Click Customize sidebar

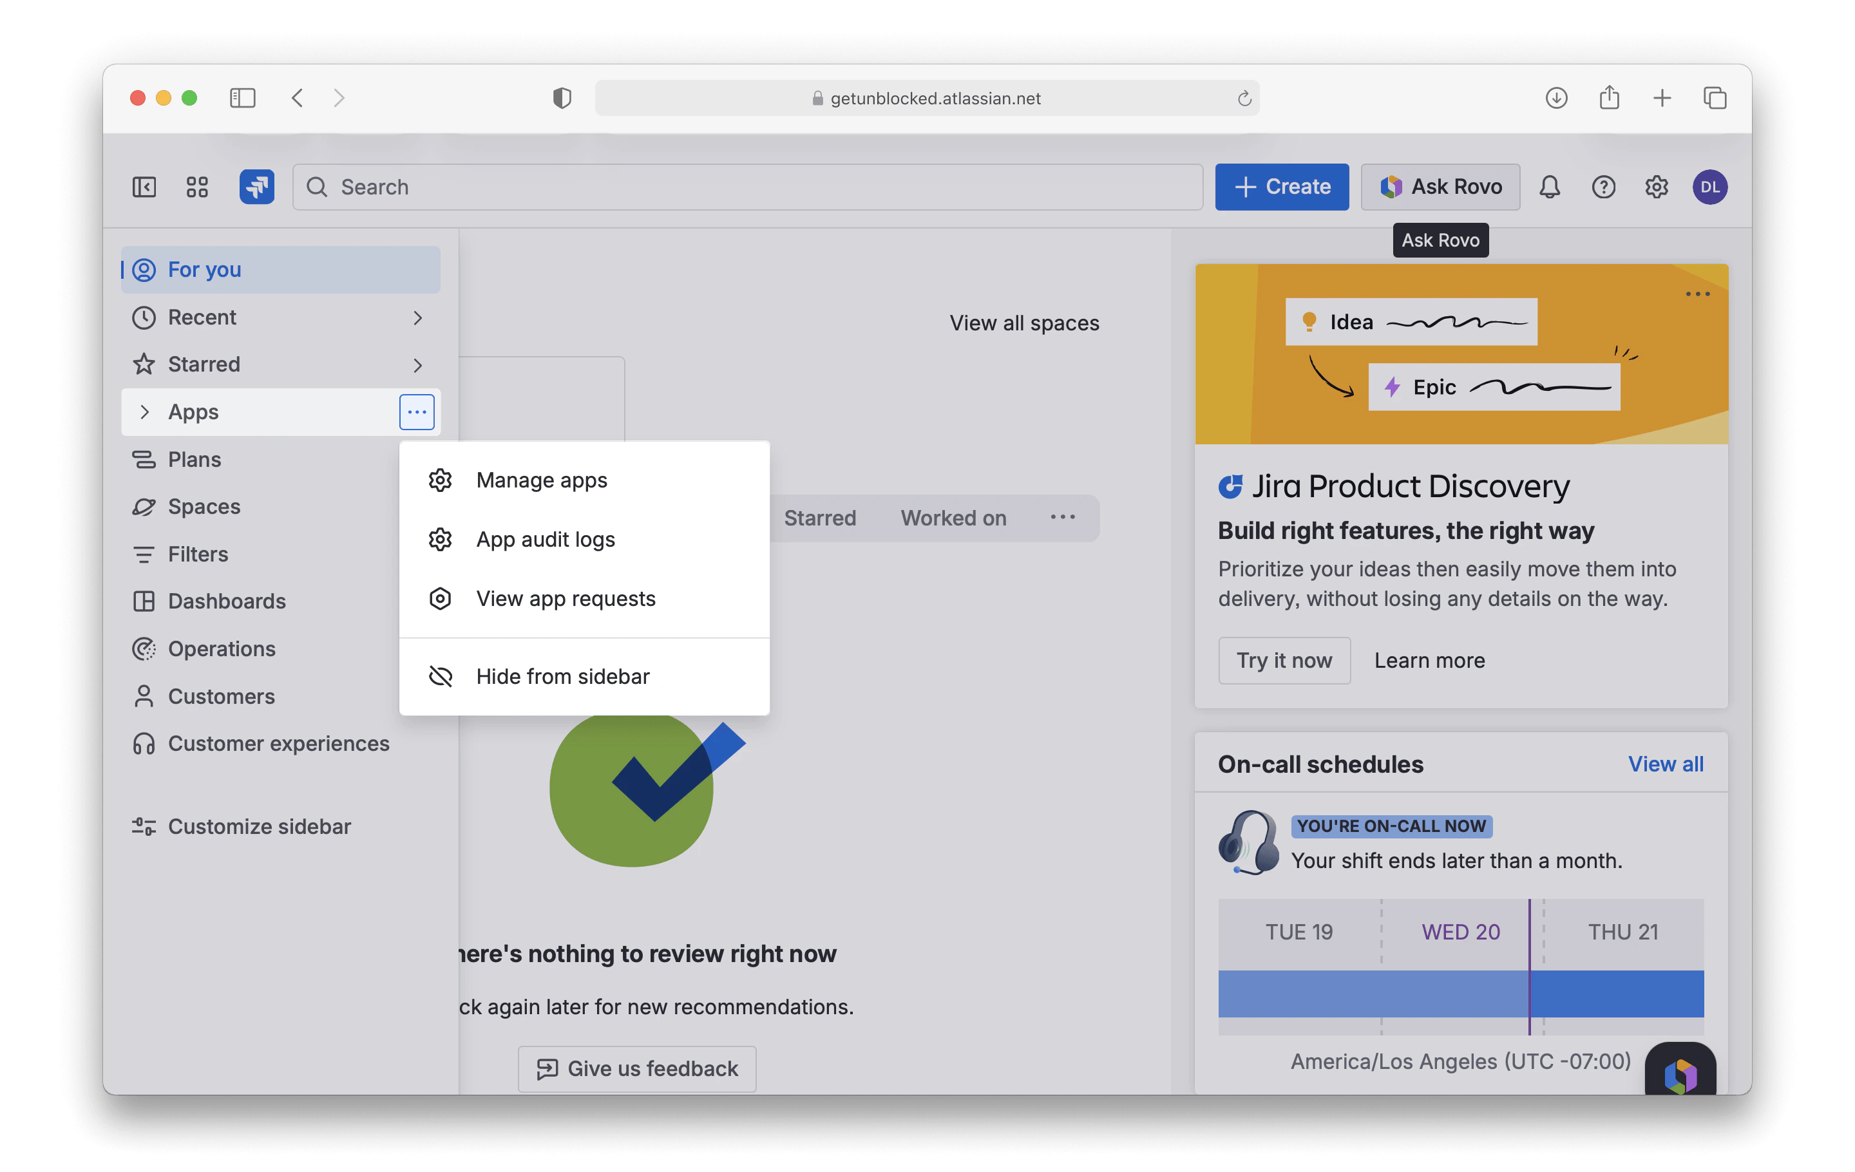click(x=280, y=826)
